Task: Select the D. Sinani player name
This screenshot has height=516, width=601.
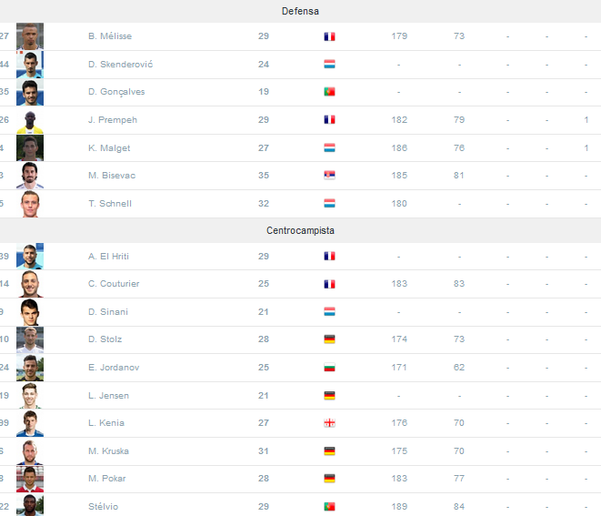Action: [108, 312]
